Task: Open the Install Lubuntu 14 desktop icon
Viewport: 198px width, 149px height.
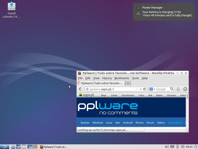Action: click(12, 10)
